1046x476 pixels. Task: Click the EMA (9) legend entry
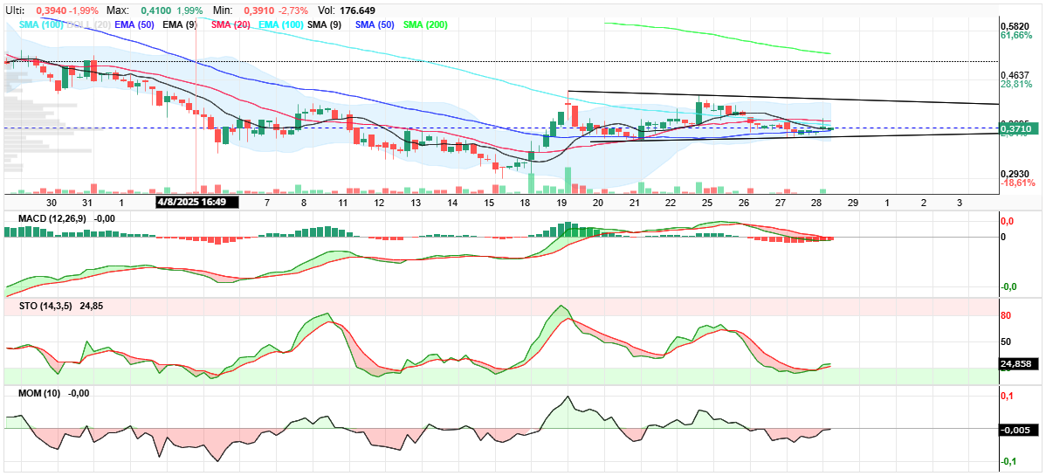pos(182,24)
